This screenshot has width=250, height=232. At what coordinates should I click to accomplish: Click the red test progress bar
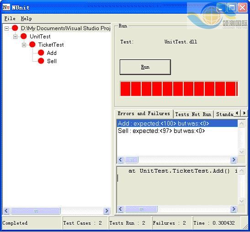(179, 89)
